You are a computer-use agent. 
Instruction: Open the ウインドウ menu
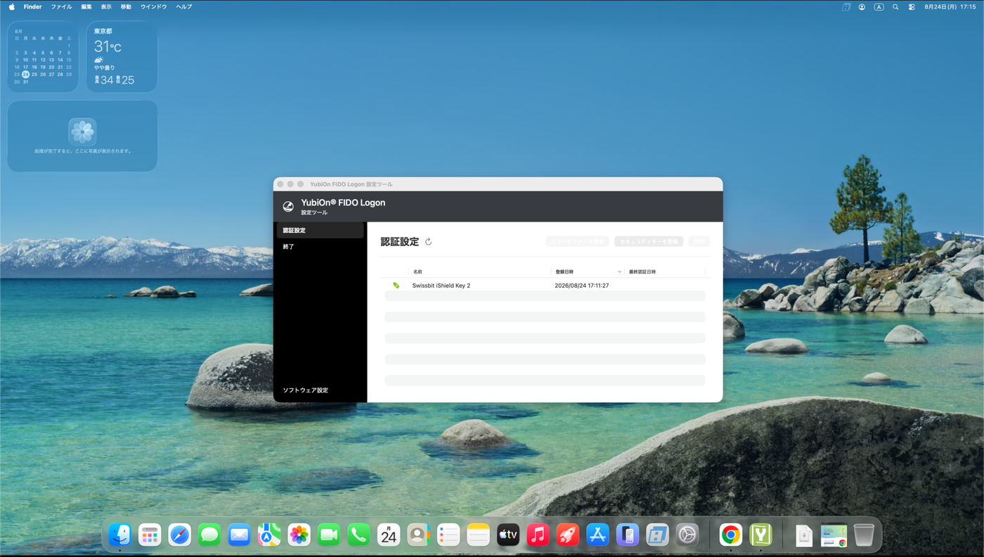tap(154, 7)
